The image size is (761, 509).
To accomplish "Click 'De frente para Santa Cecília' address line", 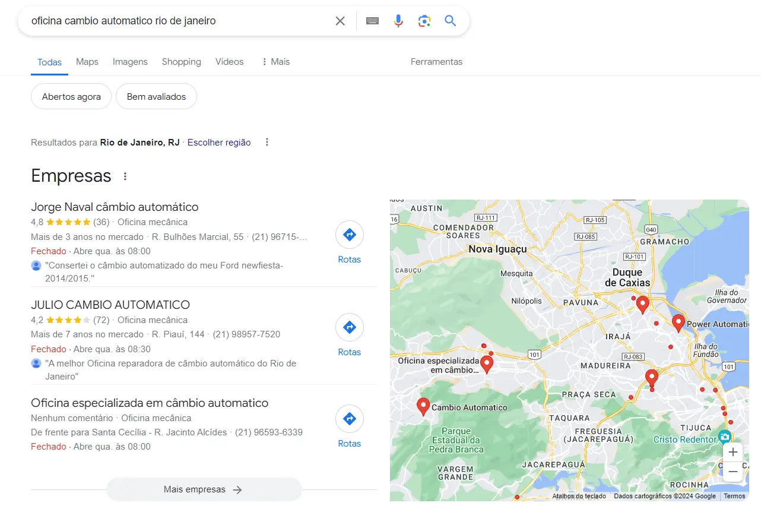I will click(129, 432).
